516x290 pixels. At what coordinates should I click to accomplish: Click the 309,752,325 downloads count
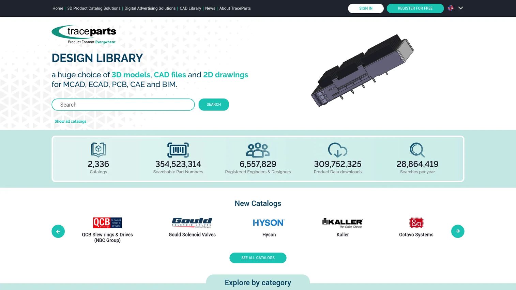click(338, 164)
